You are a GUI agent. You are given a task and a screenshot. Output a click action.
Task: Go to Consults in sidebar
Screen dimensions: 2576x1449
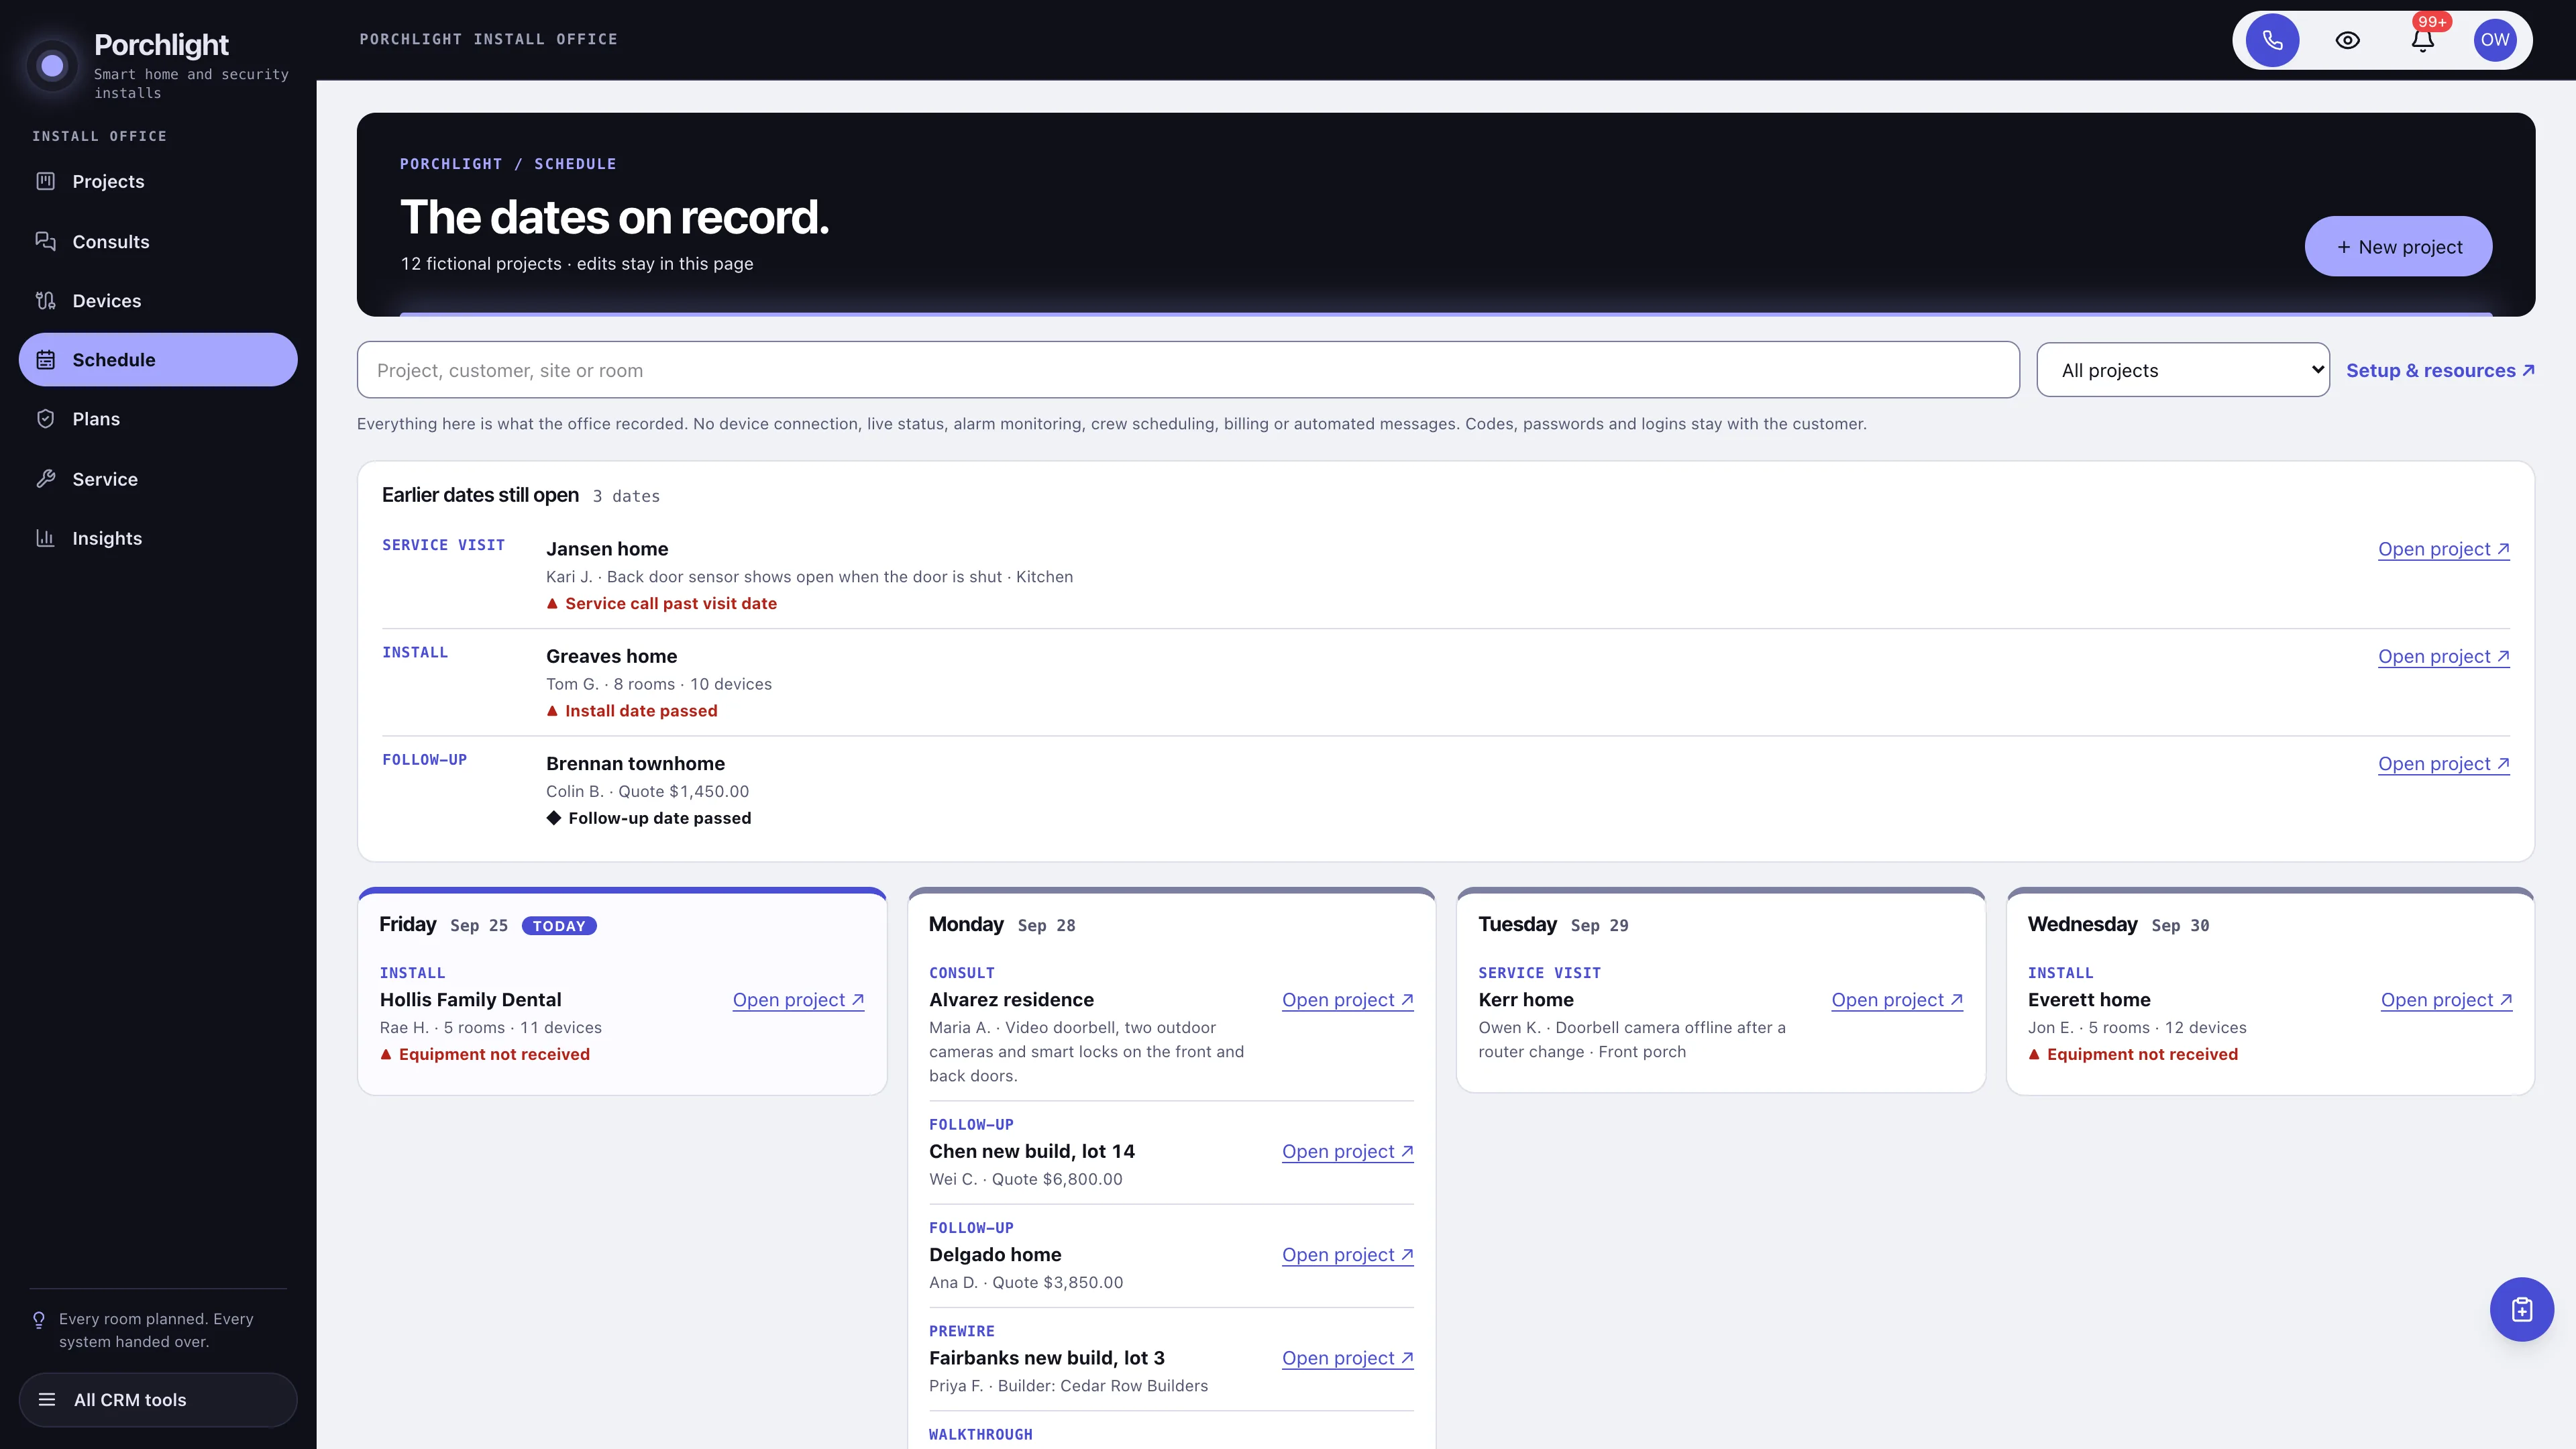(x=158, y=241)
